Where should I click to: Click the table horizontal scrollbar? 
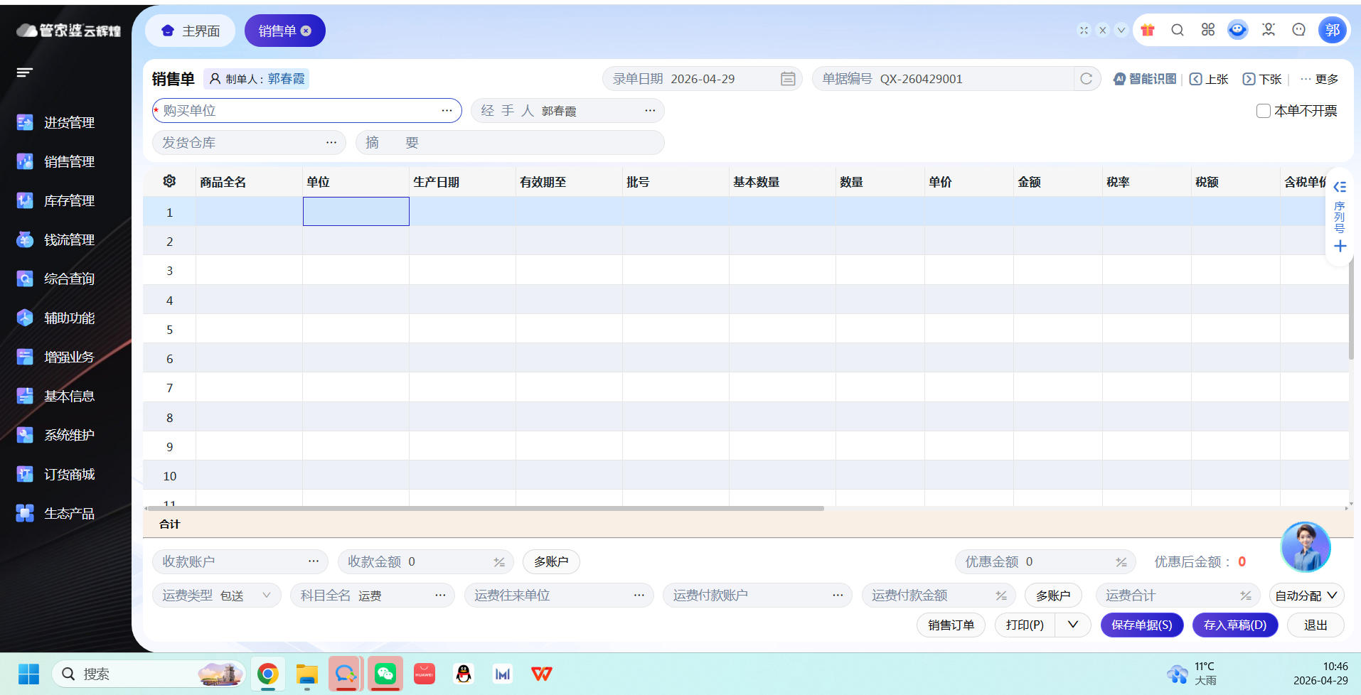click(485, 508)
